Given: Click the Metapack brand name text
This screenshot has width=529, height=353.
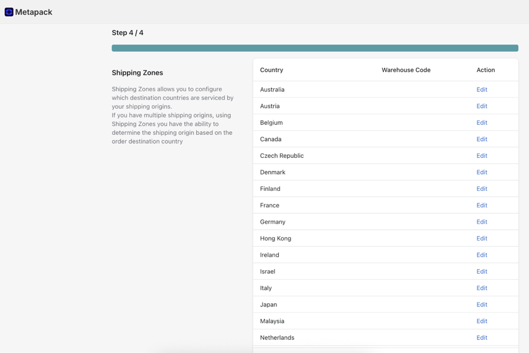Looking at the screenshot, I should pyautogui.click(x=34, y=12).
